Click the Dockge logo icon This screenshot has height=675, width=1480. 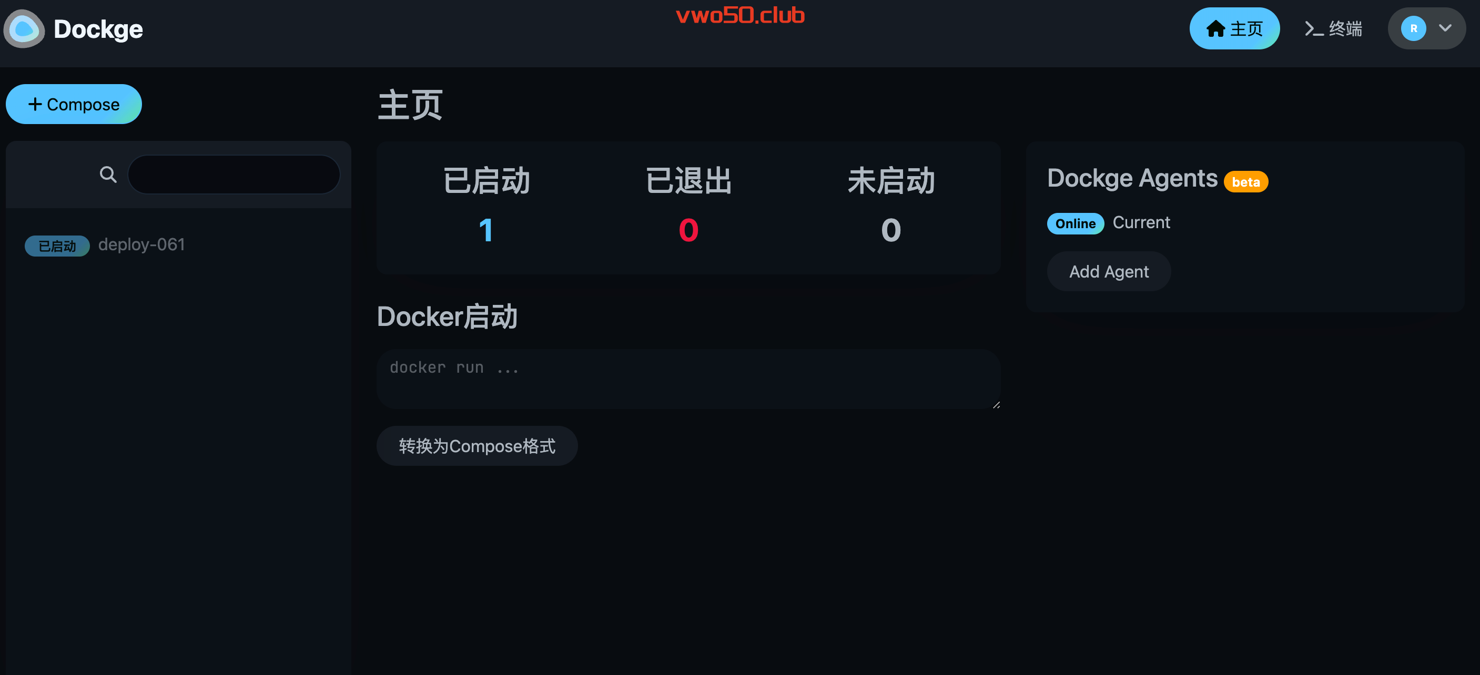point(24,29)
